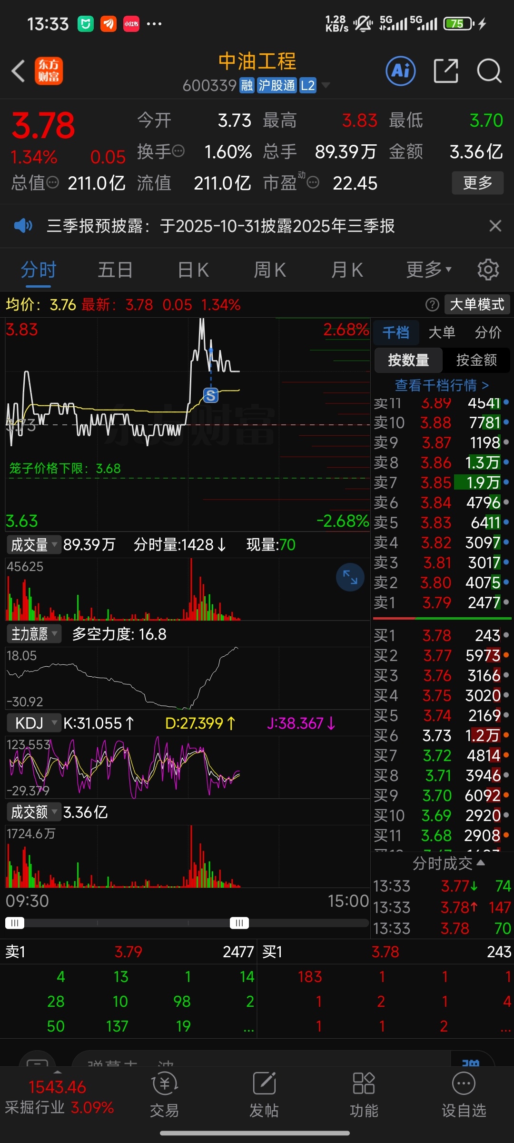This screenshot has width=514, height=1143.
Task: Switch to the 大单 tab
Action: [x=442, y=332]
